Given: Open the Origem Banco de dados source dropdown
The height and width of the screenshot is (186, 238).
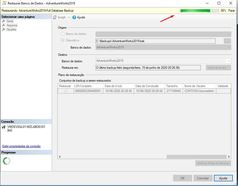Looking at the screenshot, I should coord(163,34).
